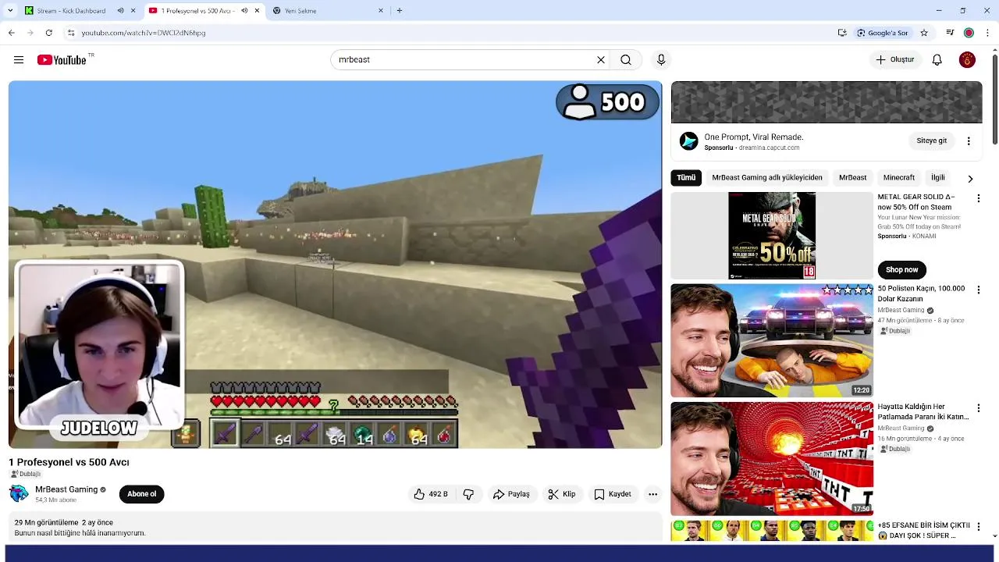Image resolution: width=999 pixels, height=562 pixels.
Task: Click the Paylaş share button
Action: click(x=511, y=494)
